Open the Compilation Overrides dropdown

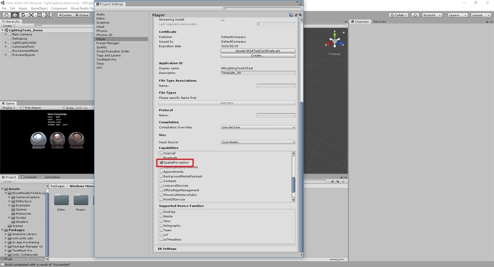[258, 127]
